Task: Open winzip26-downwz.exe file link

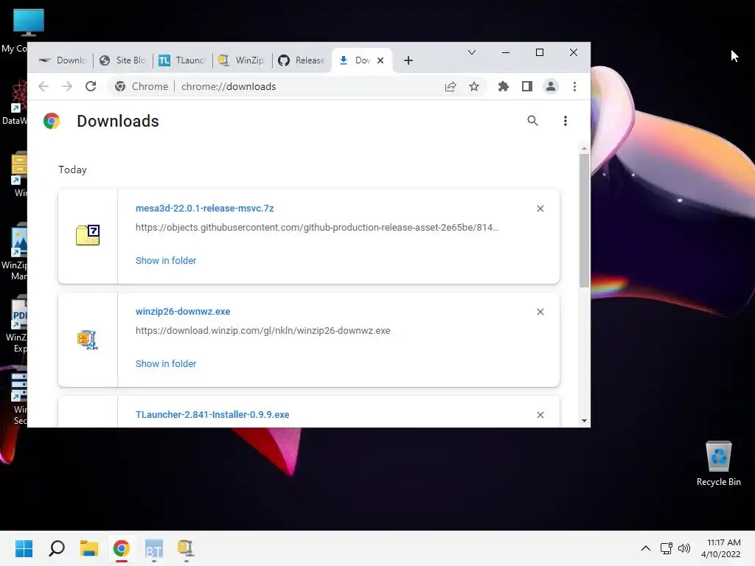Action: click(x=183, y=312)
